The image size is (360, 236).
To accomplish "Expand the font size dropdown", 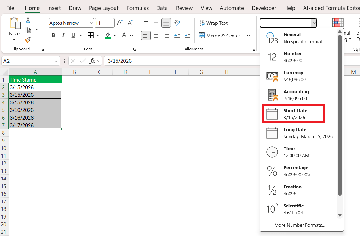I will point(112,23).
